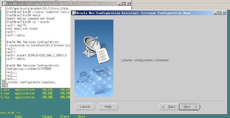This screenshot has width=230, height=118.
Task: Click 'Listener configuration complete.' line in terminal
Action: click(x=31, y=82)
